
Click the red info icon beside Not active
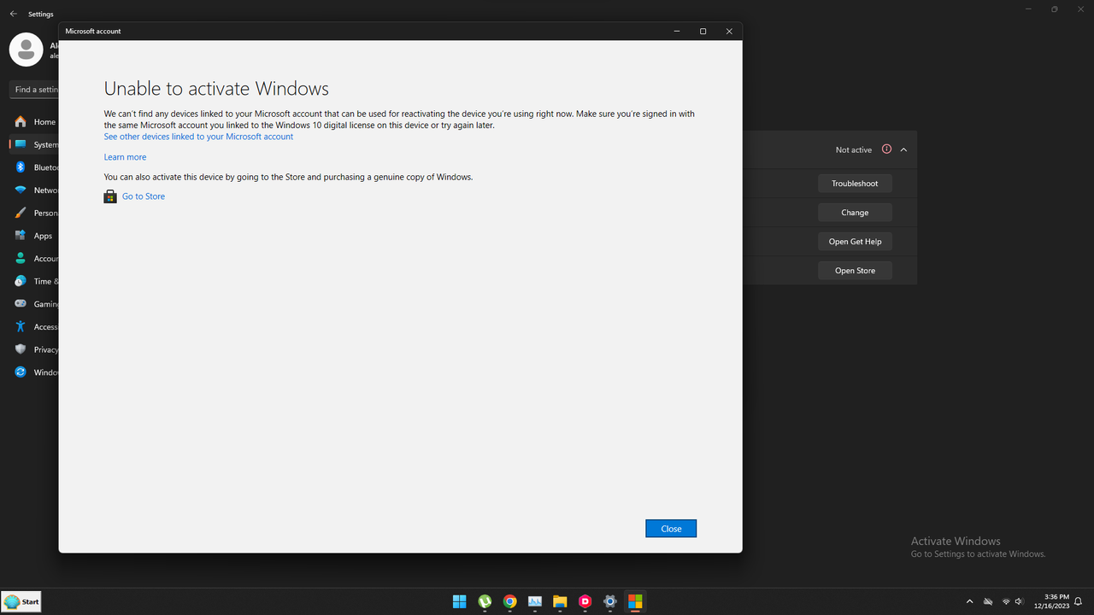pyautogui.click(x=886, y=149)
